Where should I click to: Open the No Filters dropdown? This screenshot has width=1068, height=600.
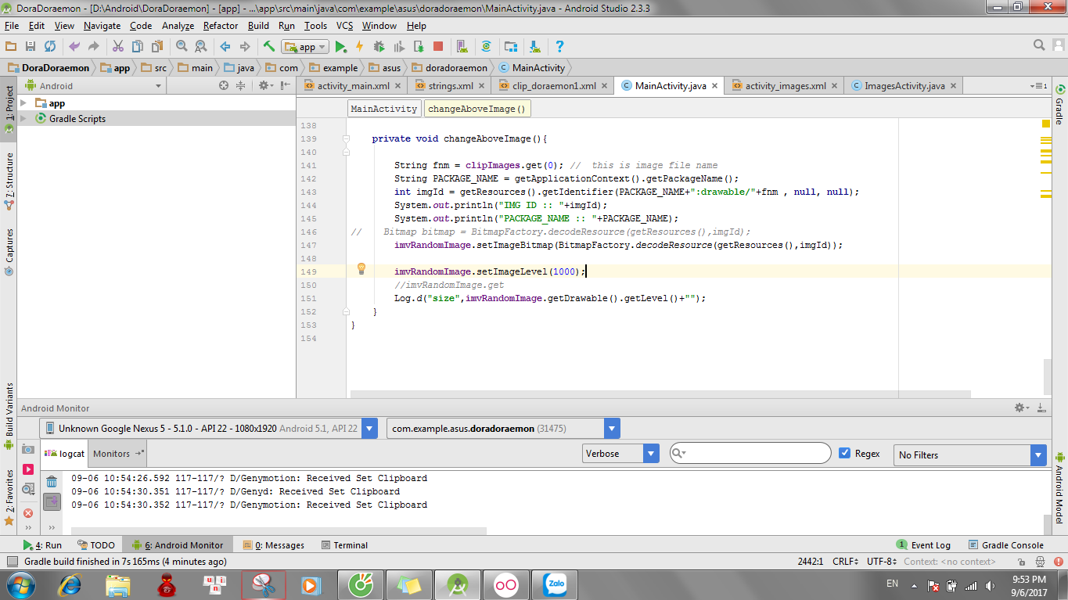(x=970, y=454)
